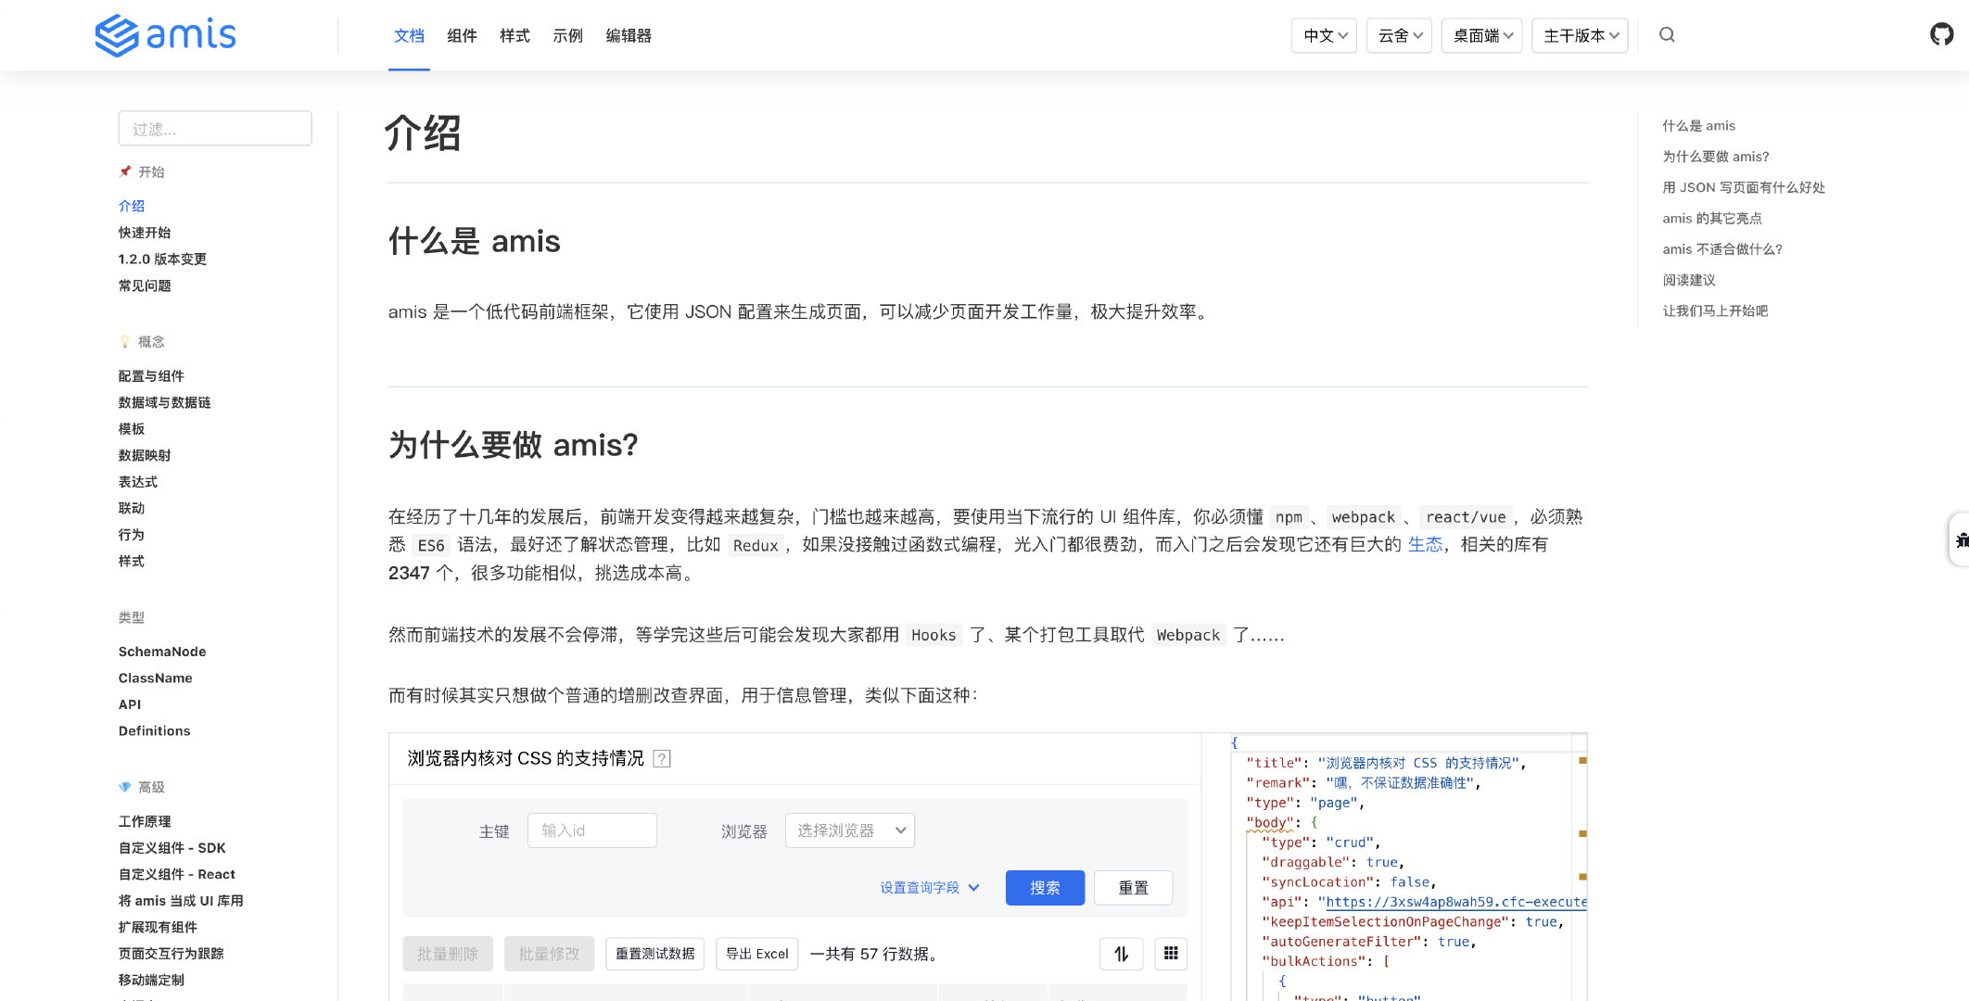Click the bug debug icon at right edge
This screenshot has width=1969, height=1001.
click(1960, 539)
